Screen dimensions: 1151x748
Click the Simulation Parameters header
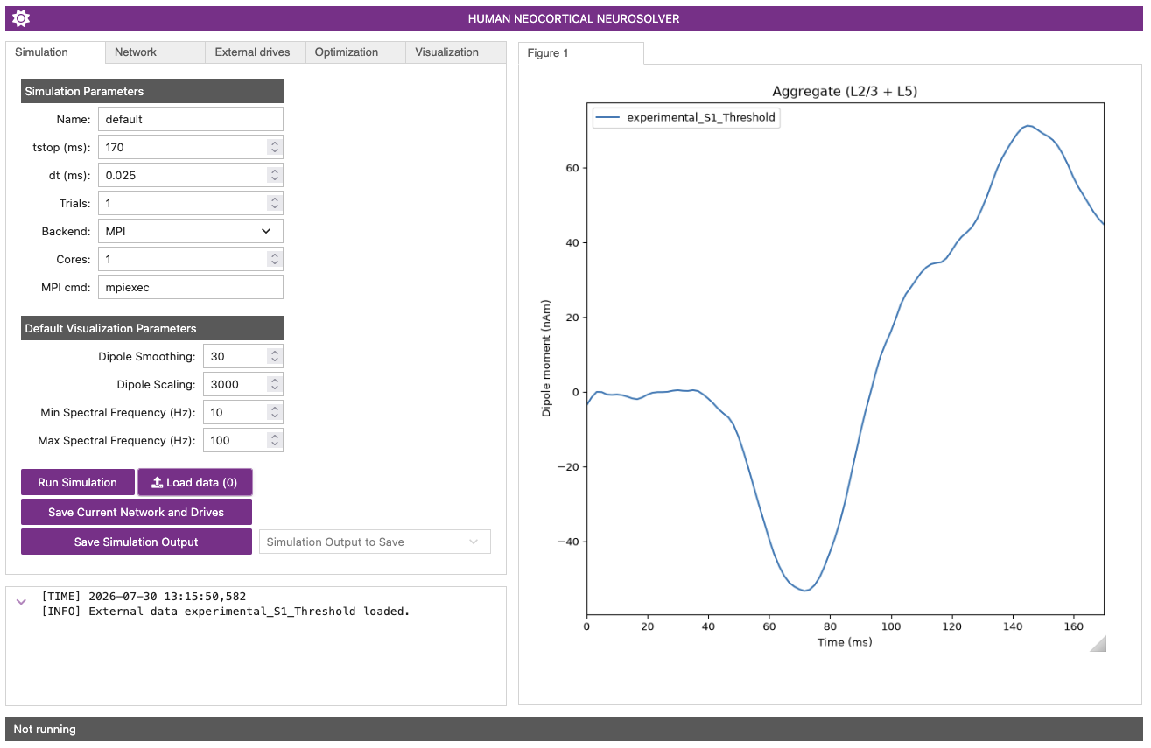coord(152,91)
